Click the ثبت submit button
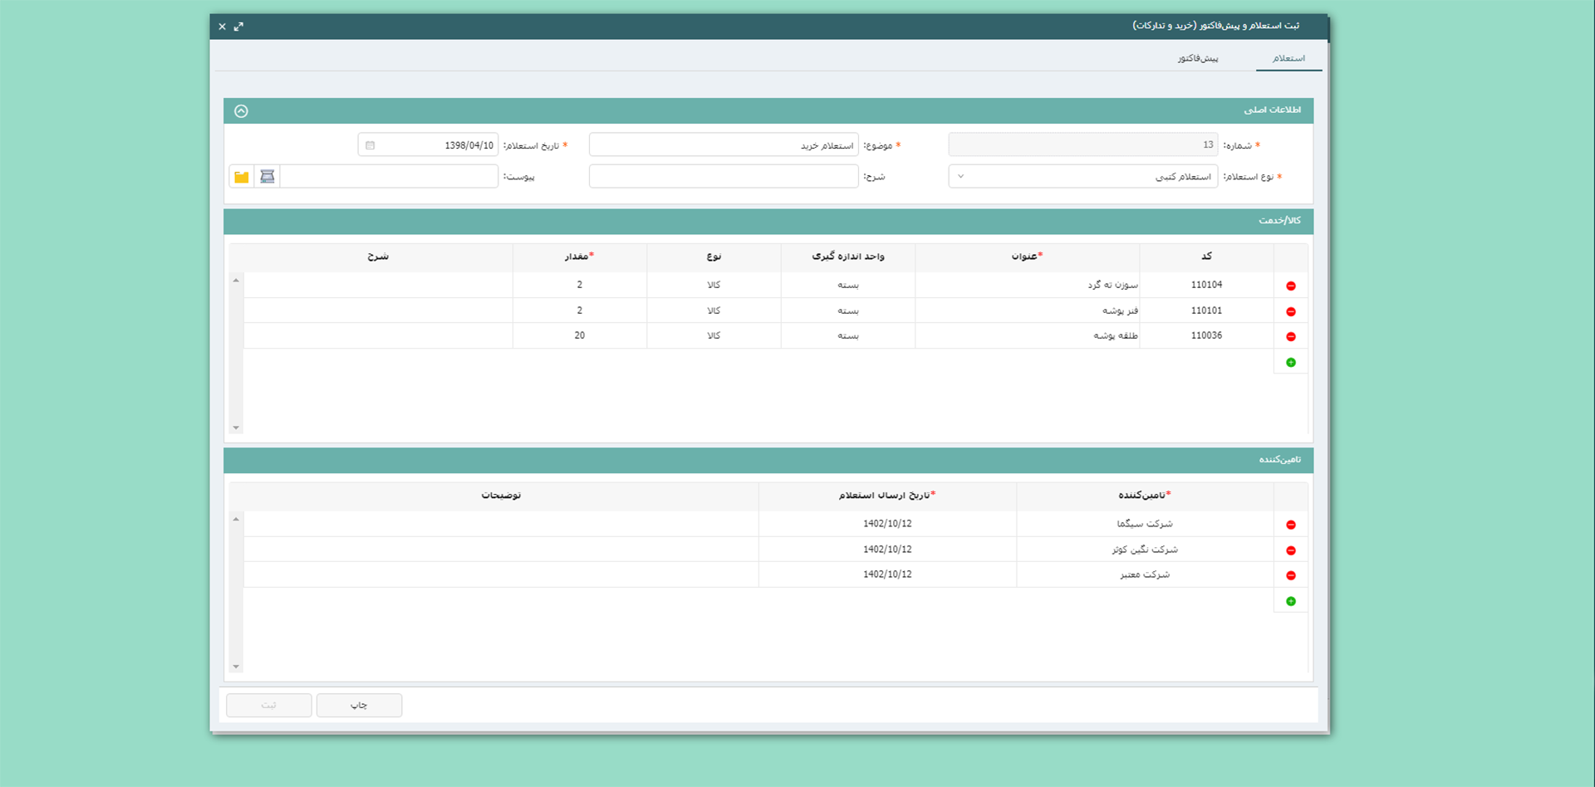This screenshot has height=787, width=1595. click(269, 705)
